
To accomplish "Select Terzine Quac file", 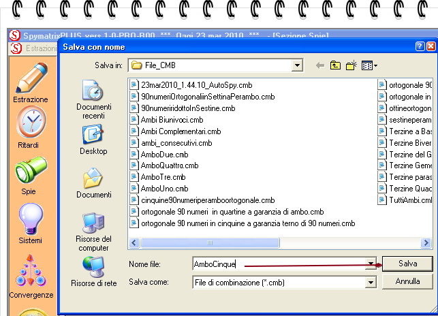I will pos(405,189).
